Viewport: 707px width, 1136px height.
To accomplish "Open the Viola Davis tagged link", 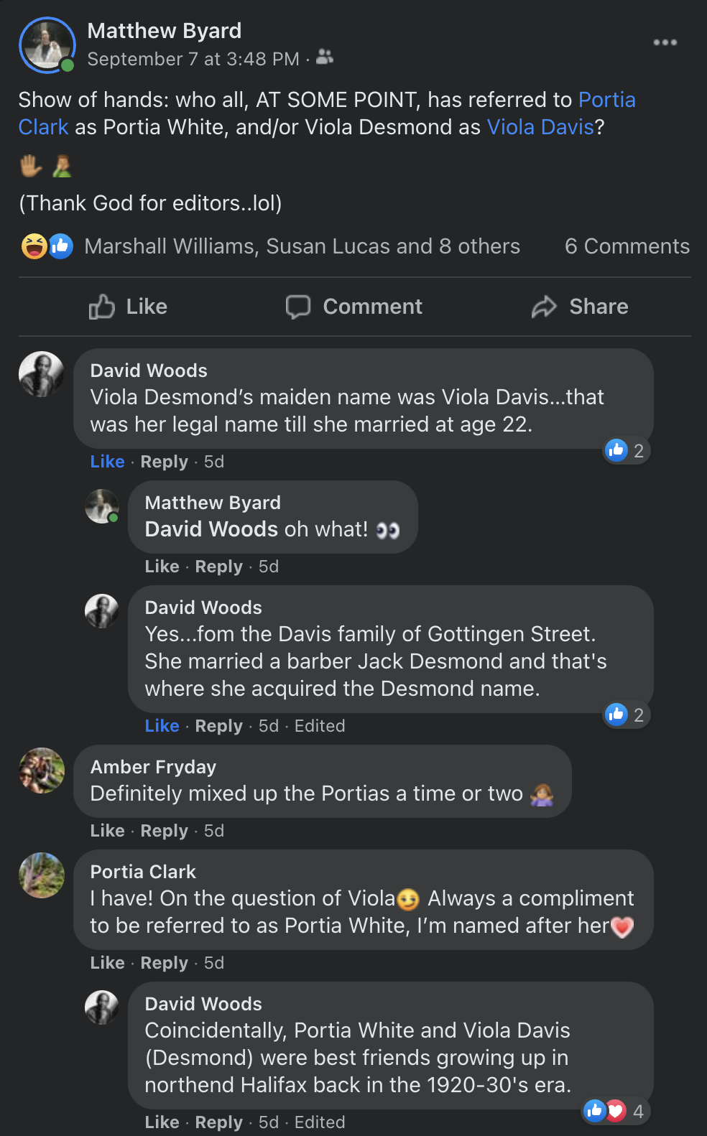I will tap(540, 127).
